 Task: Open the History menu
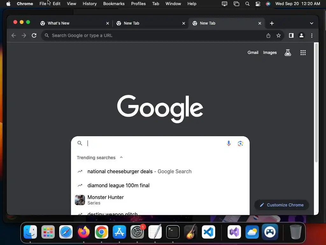89,4
